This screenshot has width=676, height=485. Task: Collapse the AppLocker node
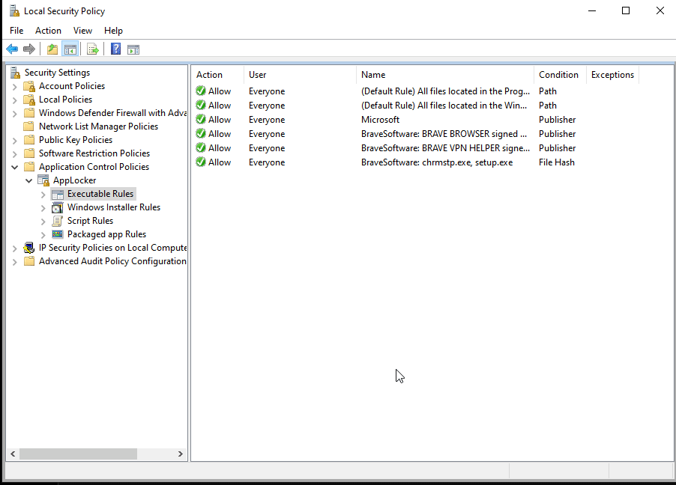(x=29, y=180)
